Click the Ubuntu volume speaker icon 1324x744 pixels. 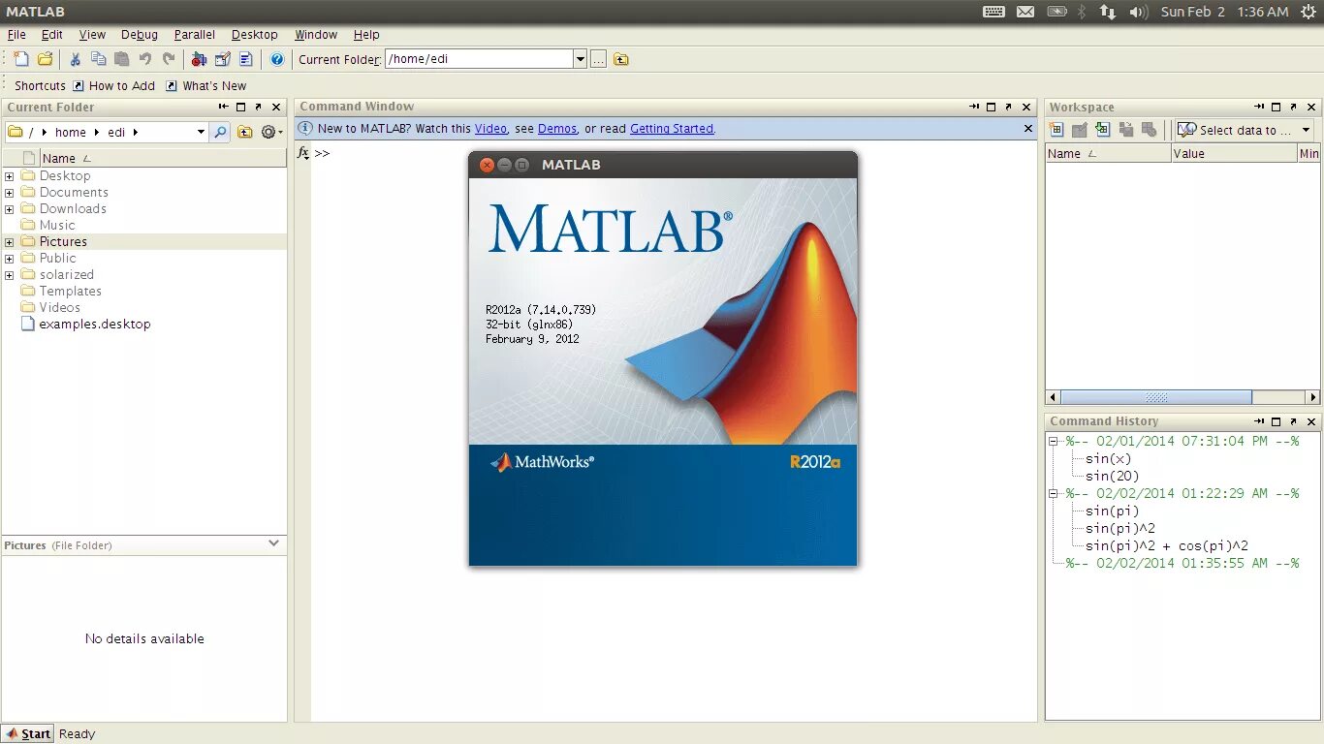click(1139, 12)
